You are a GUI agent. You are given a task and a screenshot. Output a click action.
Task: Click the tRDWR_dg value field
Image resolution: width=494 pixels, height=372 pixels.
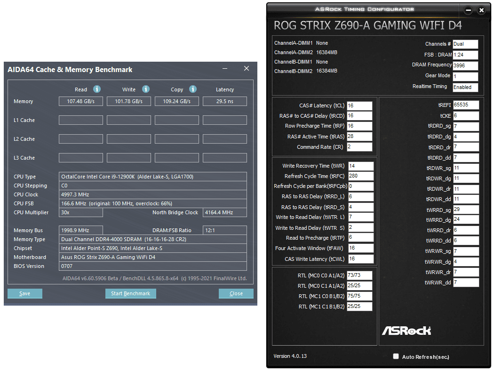(x=466, y=178)
